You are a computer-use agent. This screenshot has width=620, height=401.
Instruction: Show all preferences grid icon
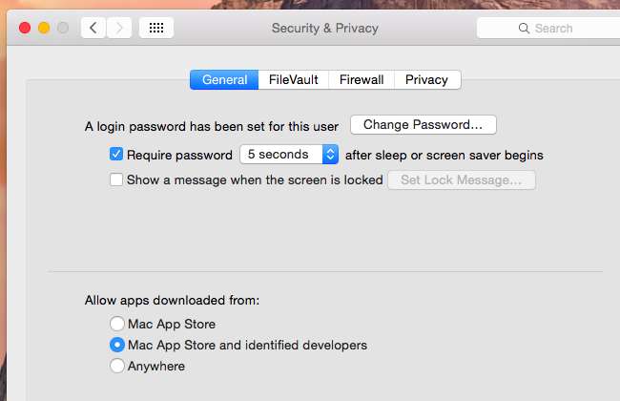(x=156, y=29)
